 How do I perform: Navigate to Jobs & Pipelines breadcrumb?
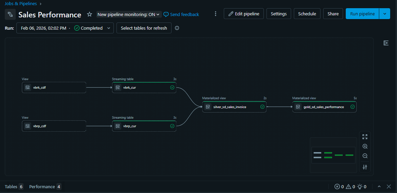pyautogui.click(x=20, y=4)
